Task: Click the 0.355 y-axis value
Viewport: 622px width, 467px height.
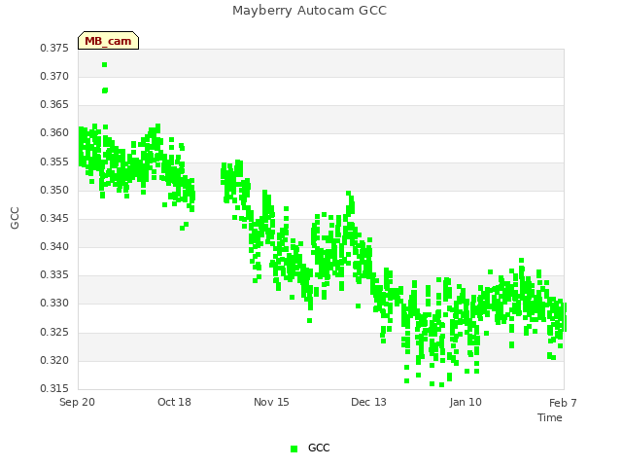Action: pos(54,162)
